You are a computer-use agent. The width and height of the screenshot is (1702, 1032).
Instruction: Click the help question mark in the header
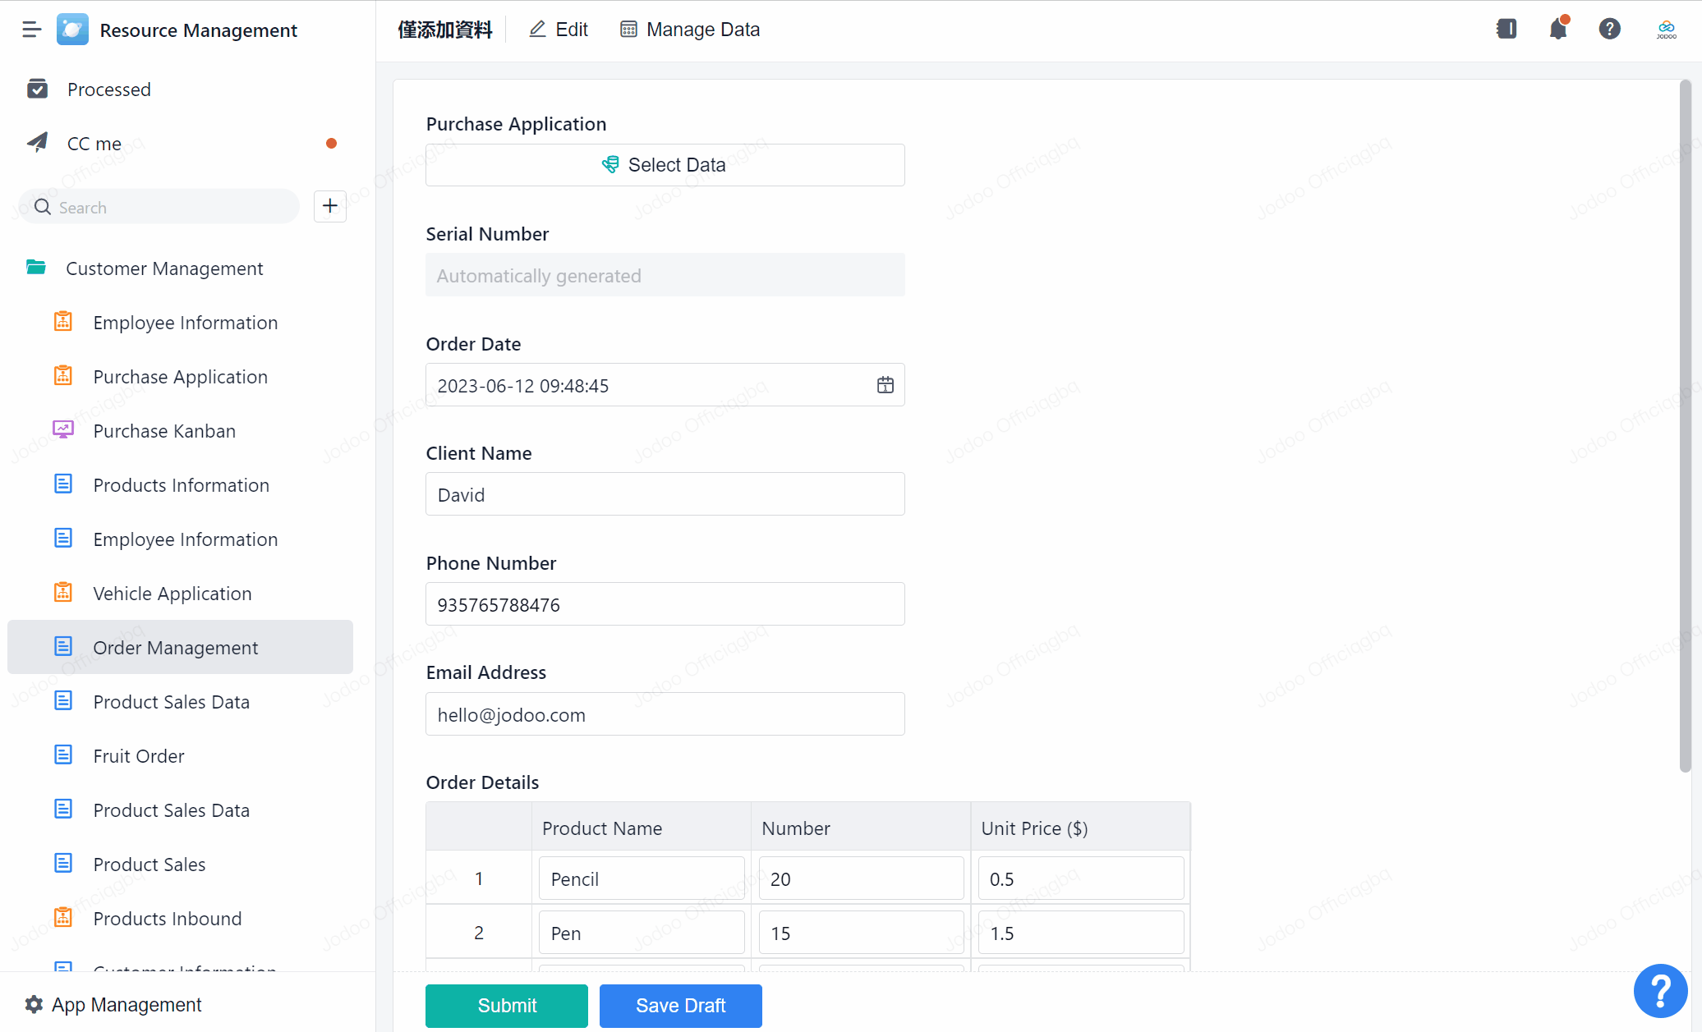[x=1609, y=30]
